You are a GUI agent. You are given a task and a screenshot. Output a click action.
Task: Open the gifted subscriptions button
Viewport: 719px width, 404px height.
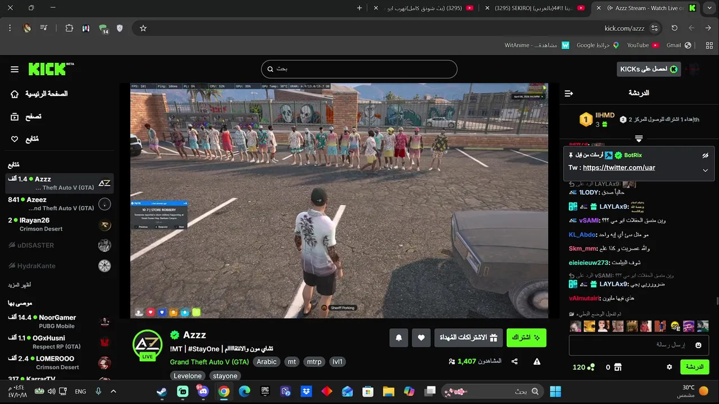pos(468,337)
